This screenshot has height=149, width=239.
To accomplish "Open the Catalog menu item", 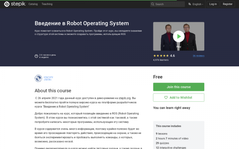I will coord(33,4).
